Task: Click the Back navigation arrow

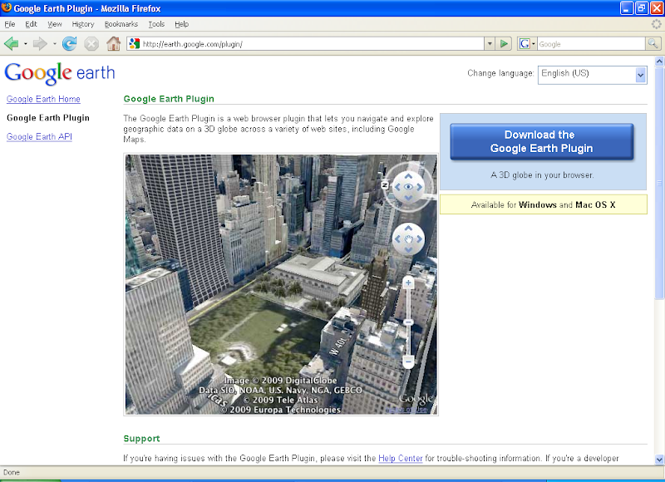Action: click(12, 44)
